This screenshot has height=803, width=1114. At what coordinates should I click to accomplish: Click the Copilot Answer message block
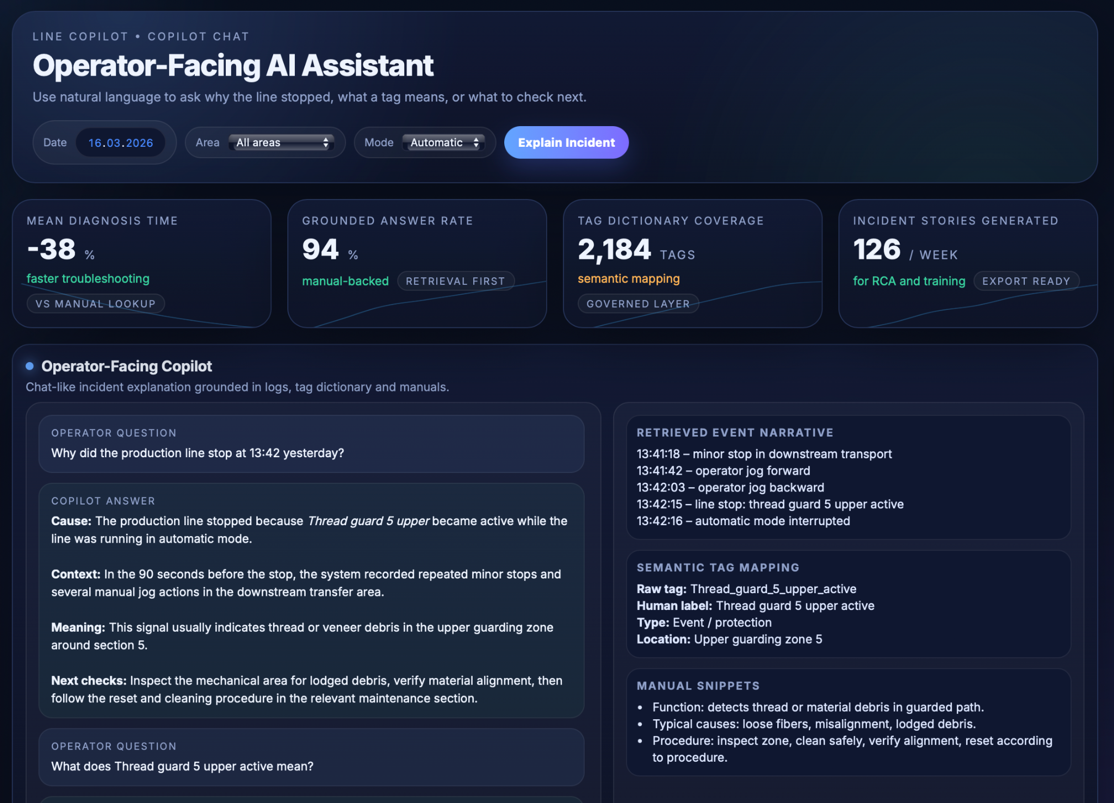point(311,600)
